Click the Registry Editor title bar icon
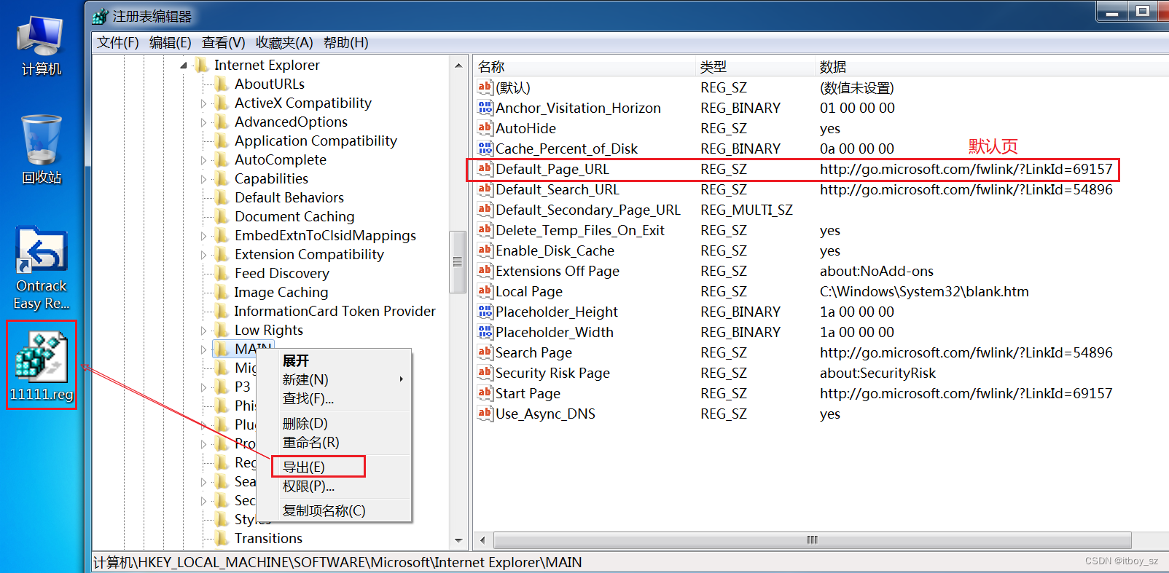The height and width of the screenshot is (573, 1169). pyautogui.click(x=101, y=16)
